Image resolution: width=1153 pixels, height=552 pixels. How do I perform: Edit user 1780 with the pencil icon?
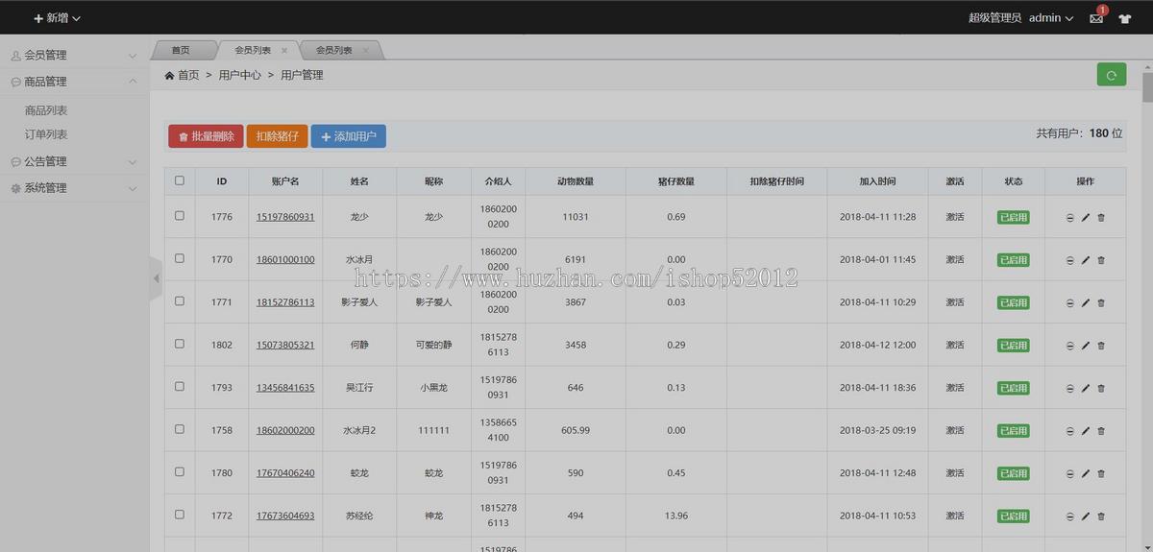coord(1086,473)
